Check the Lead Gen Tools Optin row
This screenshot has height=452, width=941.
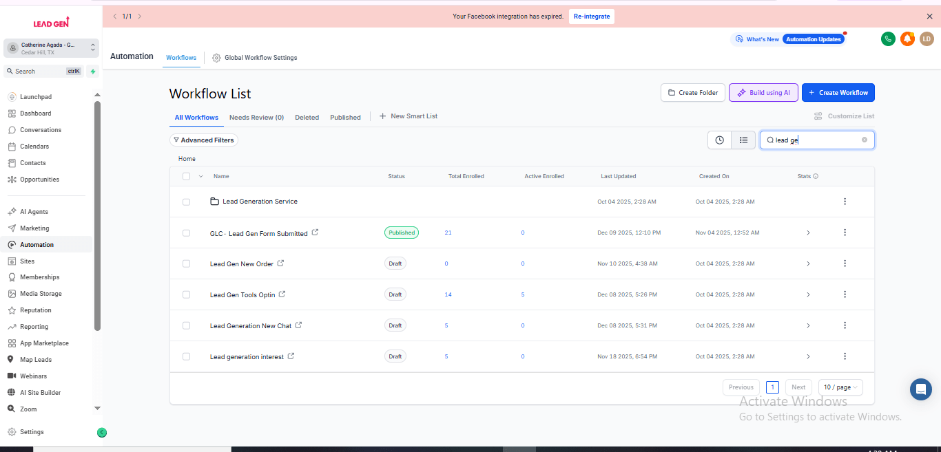pyautogui.click(x=186, y=294)
